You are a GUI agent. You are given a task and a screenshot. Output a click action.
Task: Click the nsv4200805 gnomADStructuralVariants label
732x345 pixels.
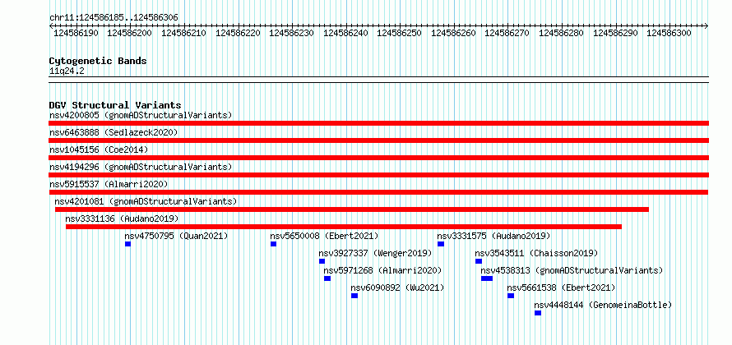141,115
